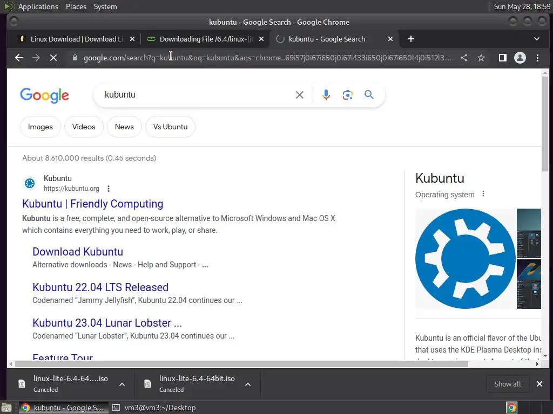Open Kubuntu | Friendly Computing result
The image size is (553, 414).
(x=92, y=204)
